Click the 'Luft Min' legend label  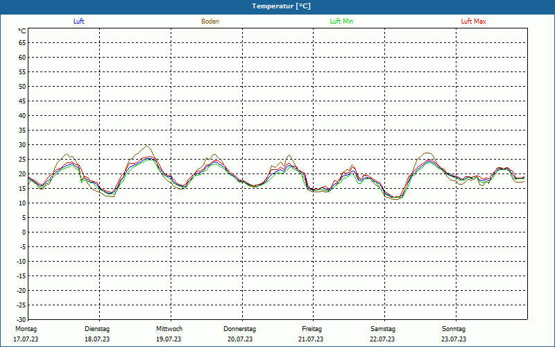tap(341, 22)
